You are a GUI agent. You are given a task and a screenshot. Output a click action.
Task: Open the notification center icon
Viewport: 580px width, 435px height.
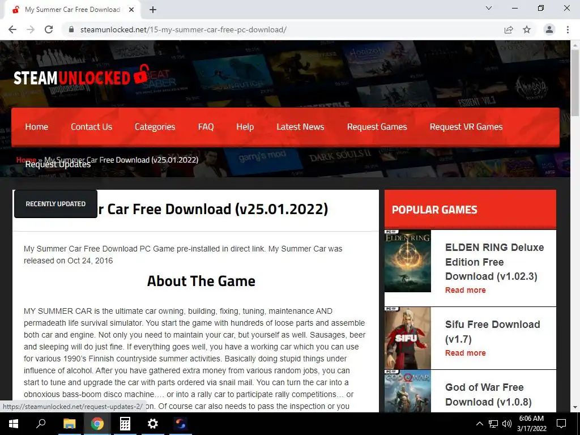(x=561, y=424)
